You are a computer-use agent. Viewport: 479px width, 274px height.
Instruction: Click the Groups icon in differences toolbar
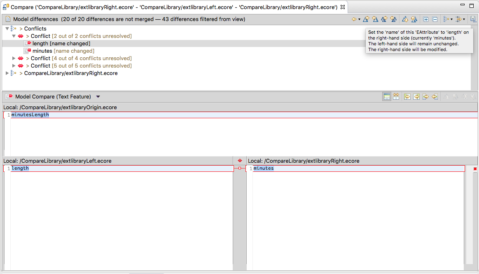(x=446, y=19)
